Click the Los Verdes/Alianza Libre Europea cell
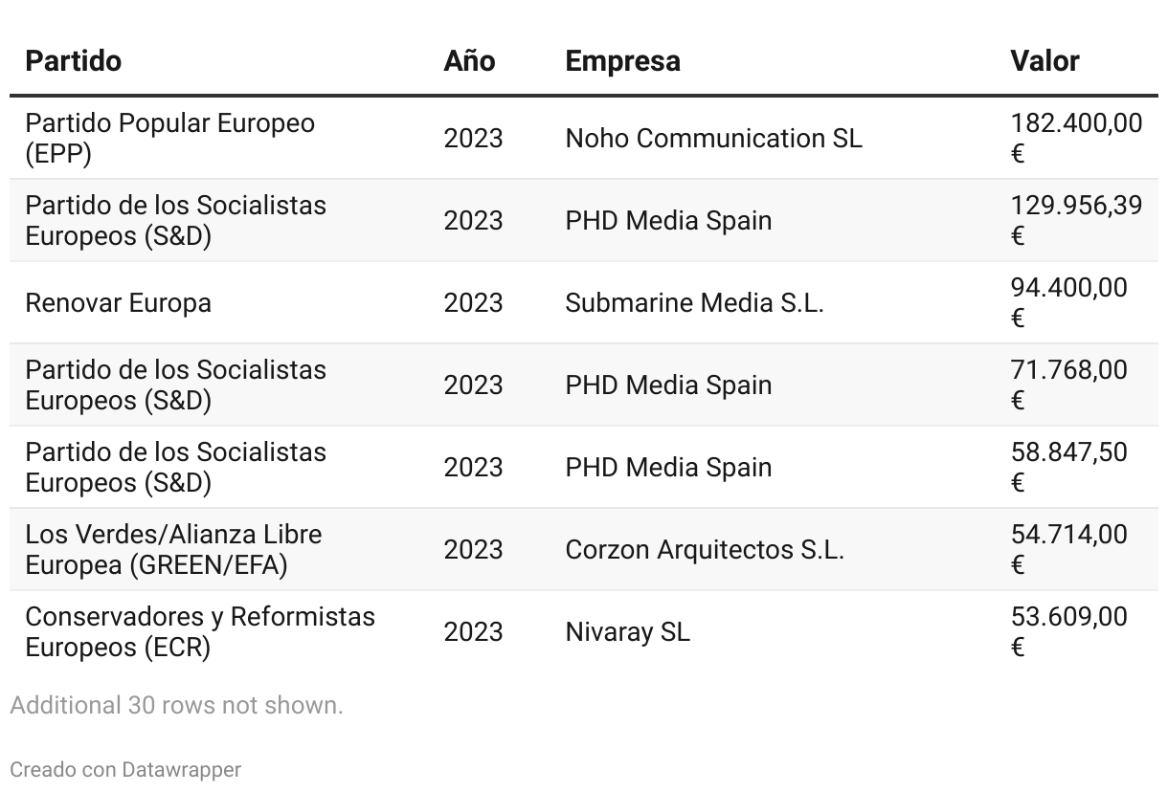This screenshot has width=1168, height=792. [x=173, y=549]
